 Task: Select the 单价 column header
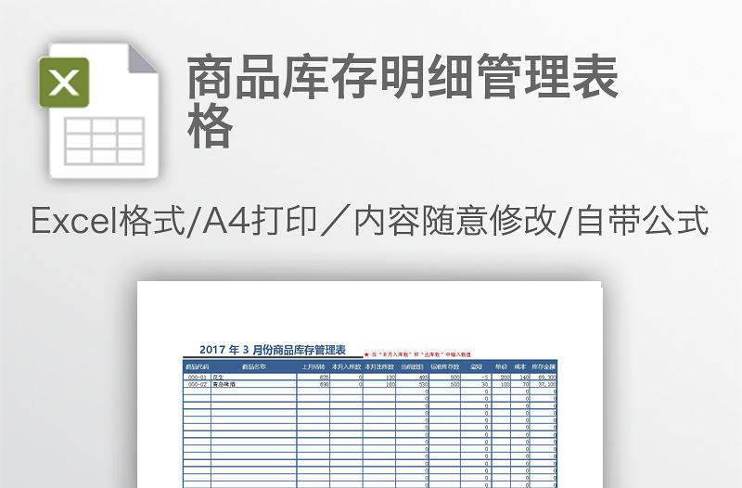pos(501,366)
